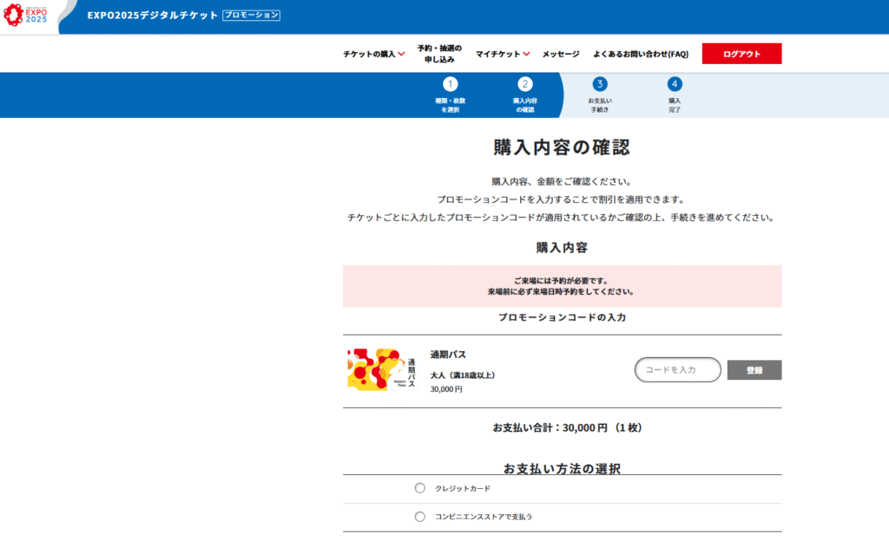Image resolution: width=889 pixels, height=554 pixels.
Task: Go to メッセージ page
Action: pos(561,54)
